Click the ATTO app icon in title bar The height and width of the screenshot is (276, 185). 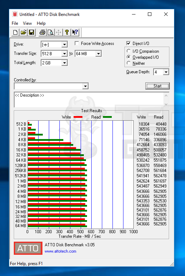(x=15, y=14)
